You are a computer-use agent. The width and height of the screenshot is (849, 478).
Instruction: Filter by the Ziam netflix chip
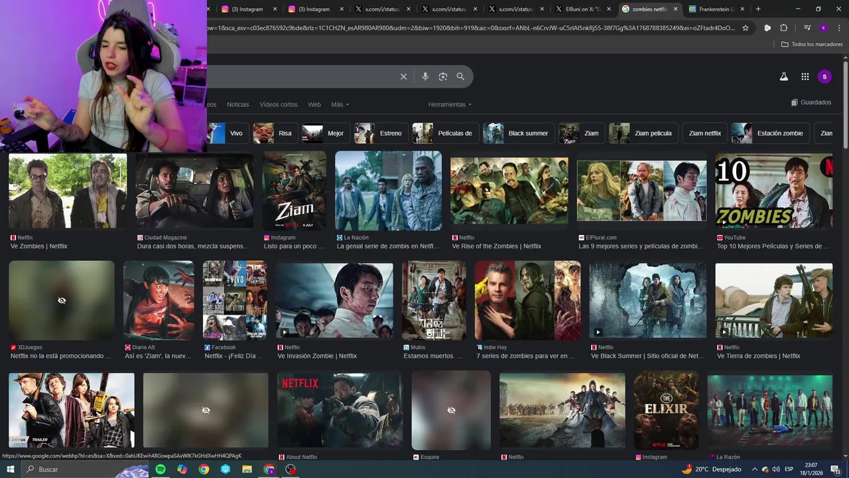click(x=704, y=133)
